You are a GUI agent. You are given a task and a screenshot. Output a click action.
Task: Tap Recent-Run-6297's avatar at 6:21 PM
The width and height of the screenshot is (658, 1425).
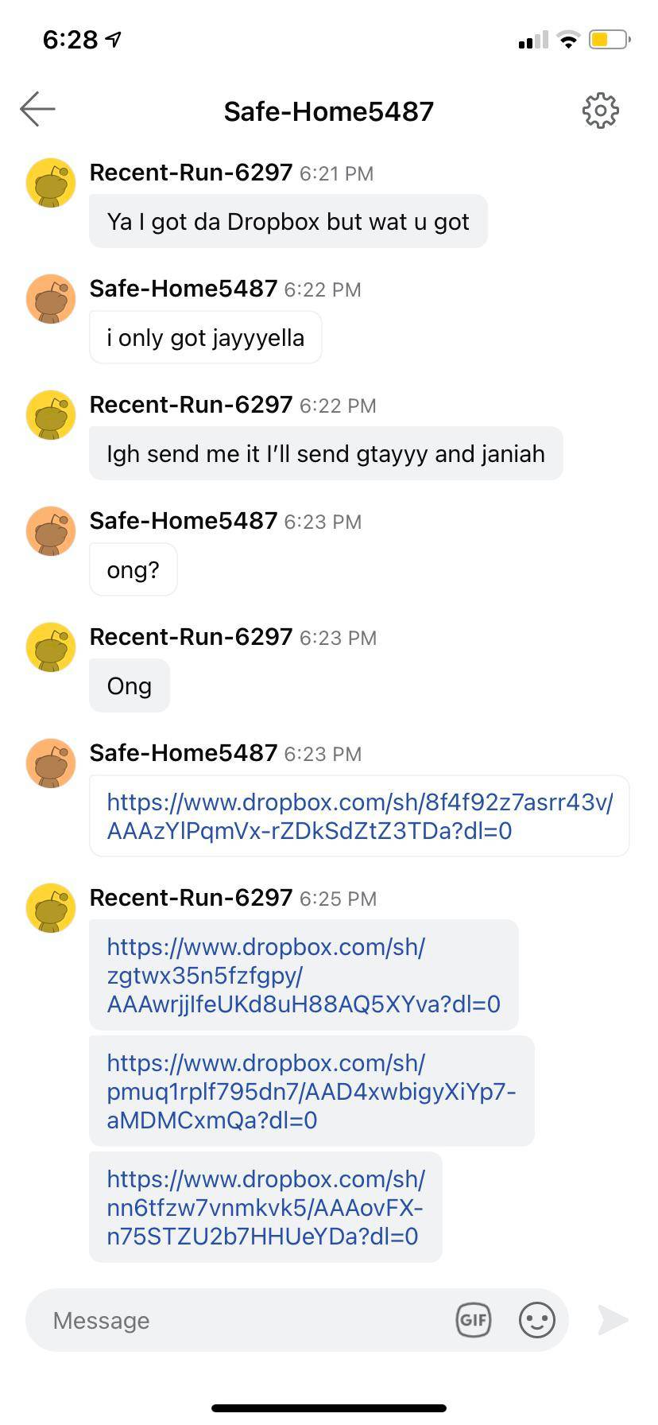point(51,182)
